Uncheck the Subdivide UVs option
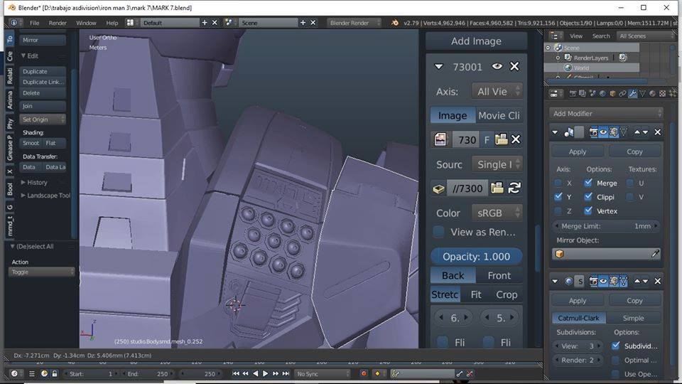Viewport: 682px width, 384px height. tap(615, 346)
